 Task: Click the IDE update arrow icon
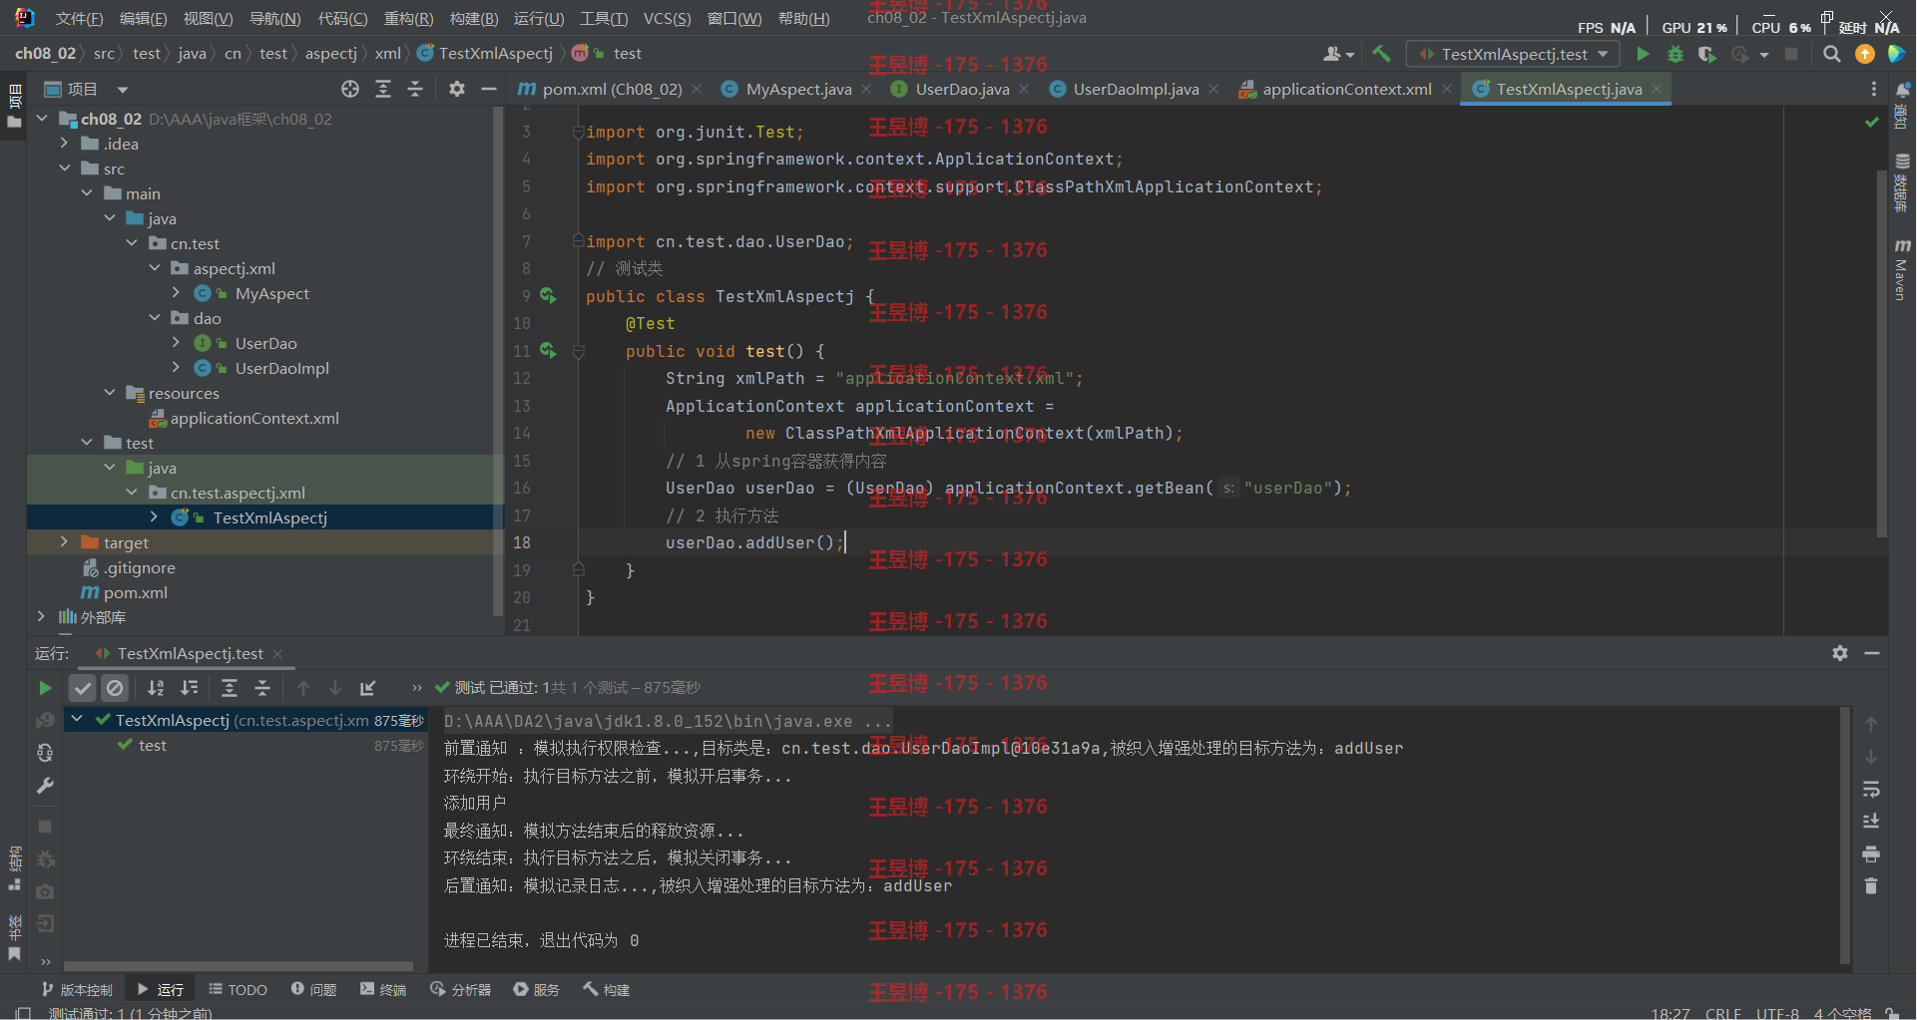click(x=1864, y=54)
